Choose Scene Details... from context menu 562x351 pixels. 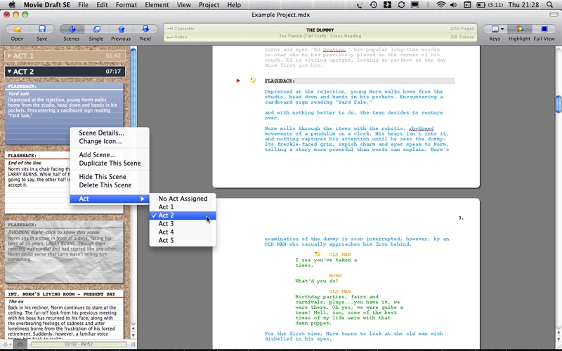(x=101, y=133)
